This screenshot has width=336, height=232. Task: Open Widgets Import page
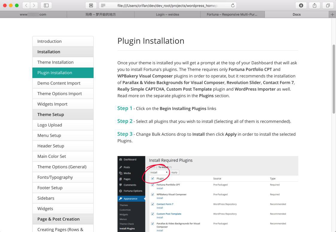click(x=63, y=104)
